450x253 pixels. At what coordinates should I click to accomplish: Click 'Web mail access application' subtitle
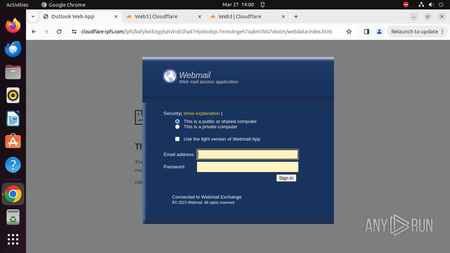point(208,82)
